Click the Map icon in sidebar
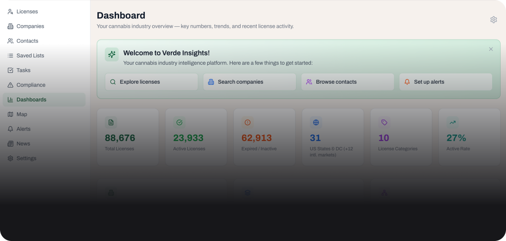506x241 pixels. [x=10, y=114]
